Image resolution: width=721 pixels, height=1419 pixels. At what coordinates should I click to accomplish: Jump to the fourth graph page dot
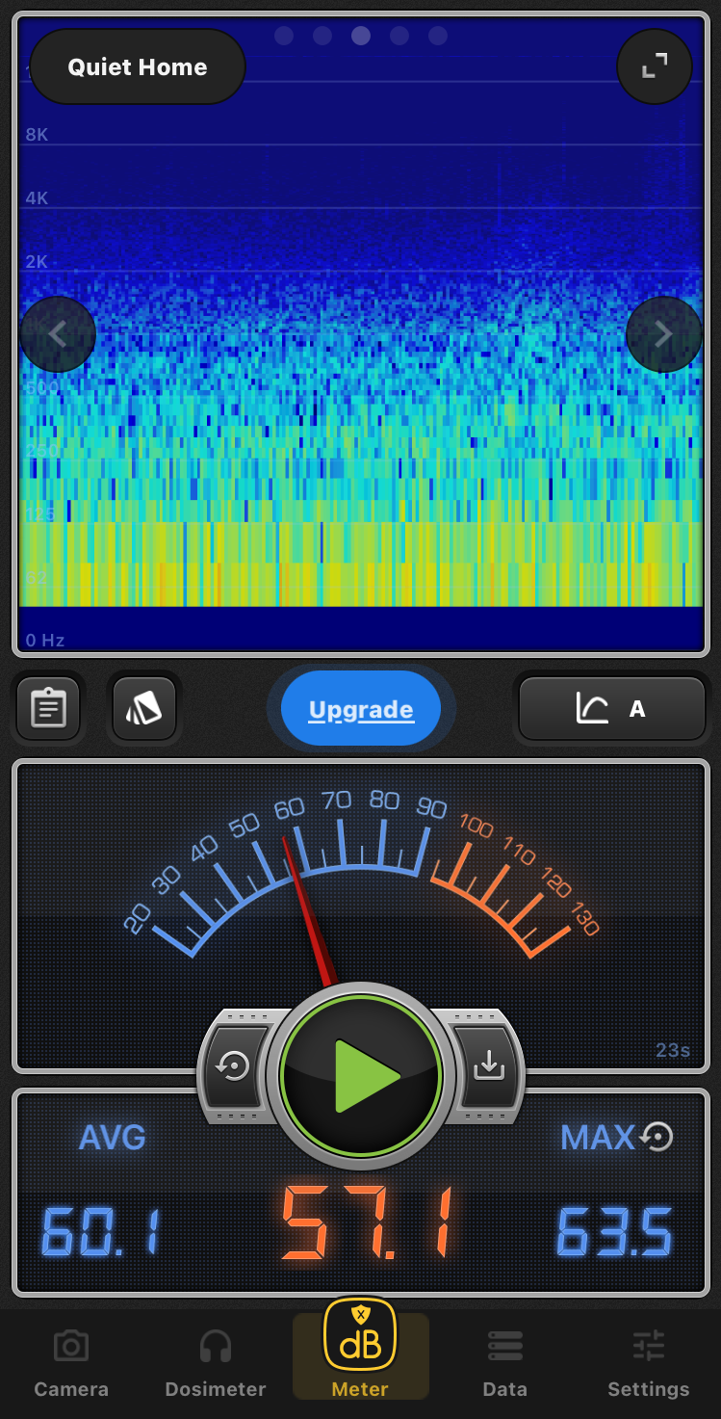[x=399, y=36]
